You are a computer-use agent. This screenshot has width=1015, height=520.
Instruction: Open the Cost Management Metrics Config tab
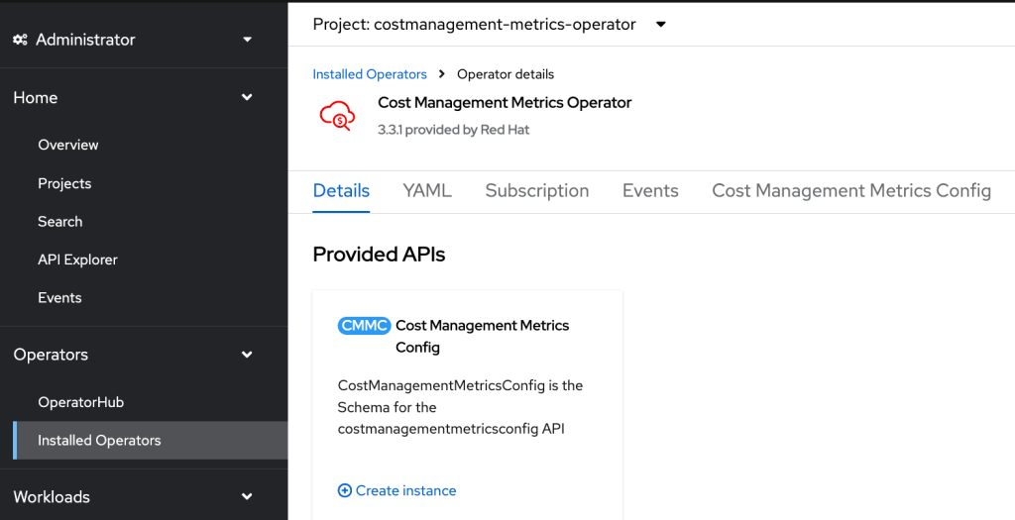tap(850, 191)
